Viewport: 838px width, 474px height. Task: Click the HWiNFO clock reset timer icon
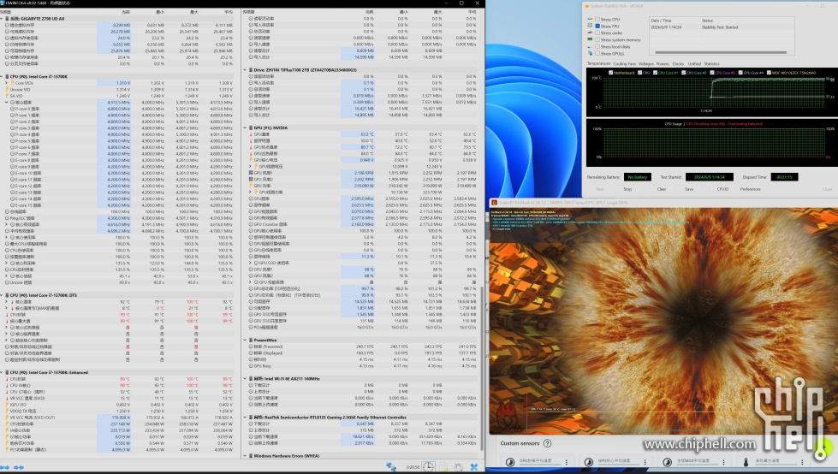tap(429, 467)
